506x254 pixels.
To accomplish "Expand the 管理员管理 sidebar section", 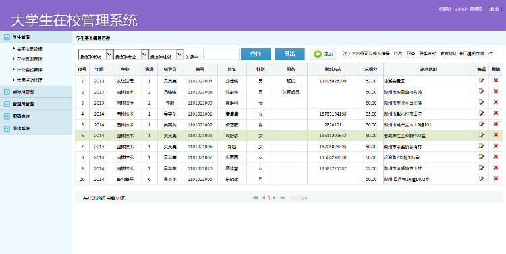I will [36, 104].
